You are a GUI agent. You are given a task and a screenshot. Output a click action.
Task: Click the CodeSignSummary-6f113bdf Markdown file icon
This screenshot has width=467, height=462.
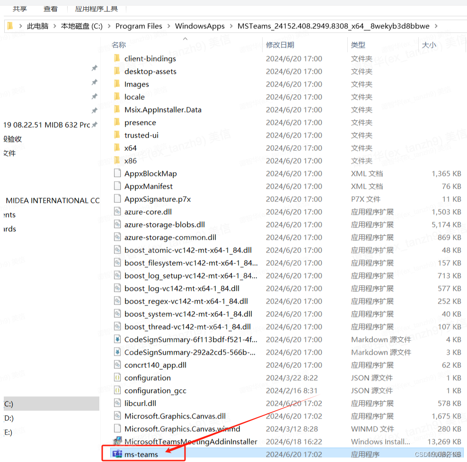(x=117, y=340)
